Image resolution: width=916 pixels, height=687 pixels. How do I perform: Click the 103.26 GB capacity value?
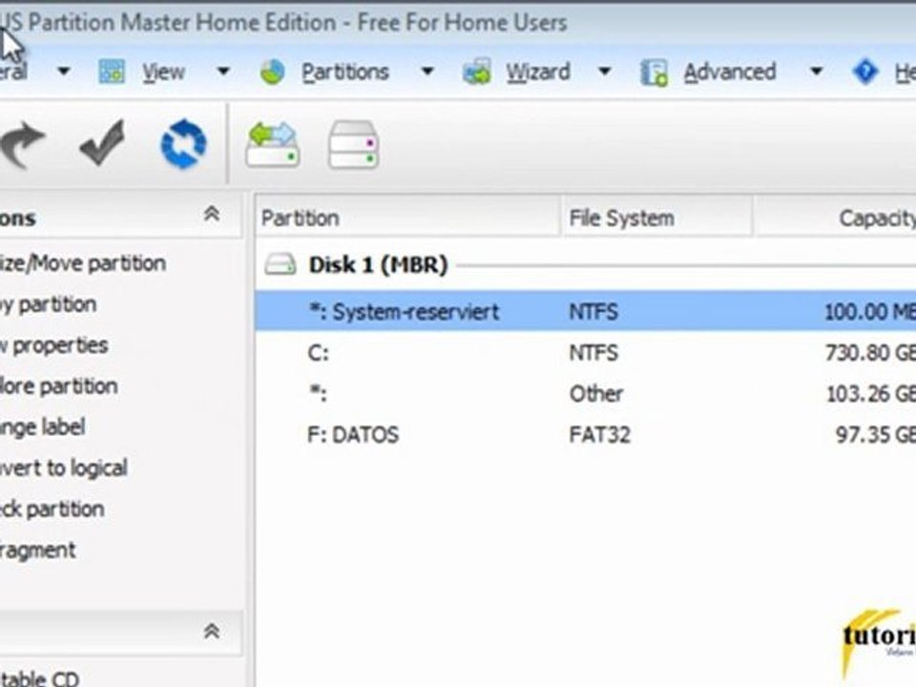click(x=871, y=394)
